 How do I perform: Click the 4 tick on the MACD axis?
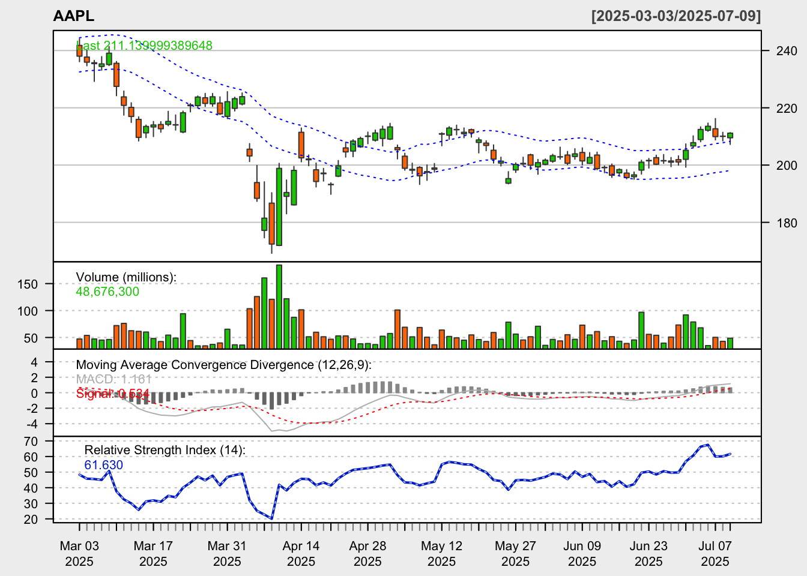(x=34, y=362)
